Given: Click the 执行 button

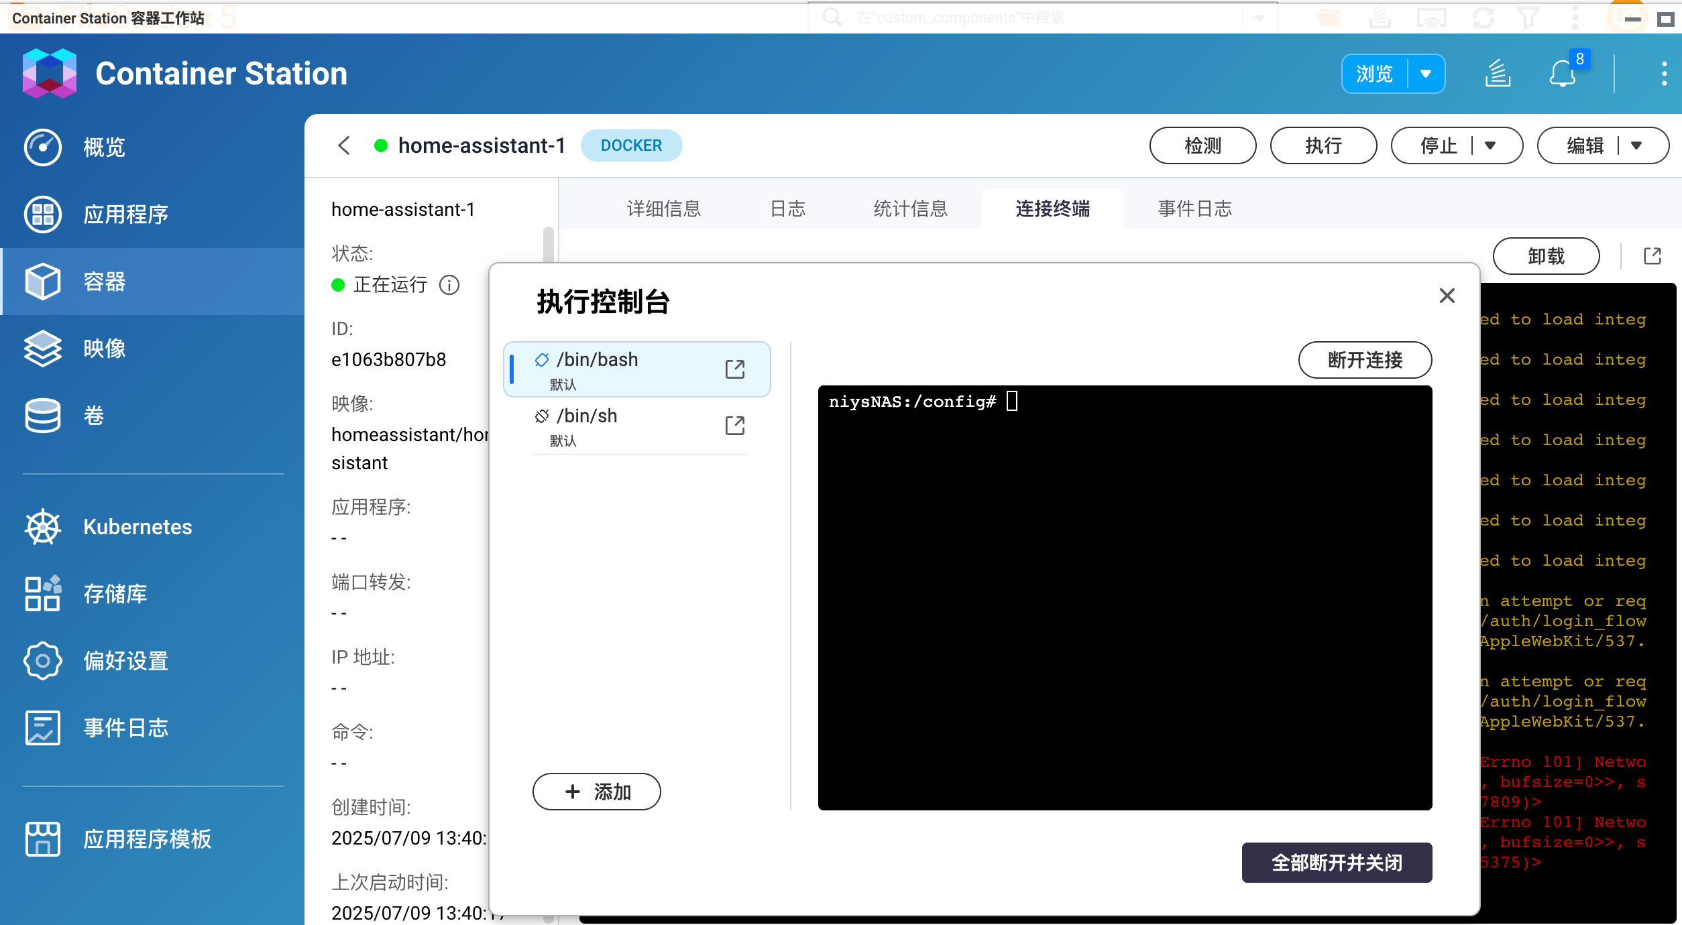Looking at the screenshot, I should pos(1324,145).
